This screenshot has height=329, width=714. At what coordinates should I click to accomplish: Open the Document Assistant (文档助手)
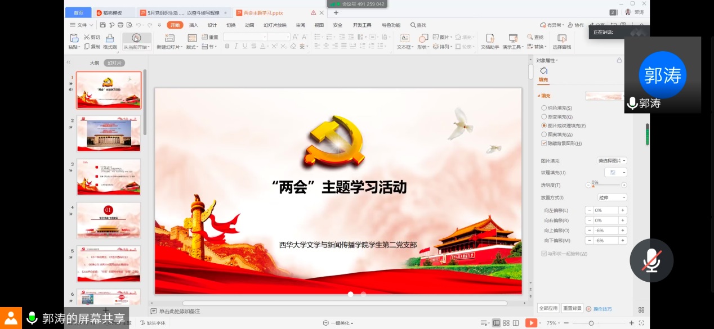pos(490,38)
